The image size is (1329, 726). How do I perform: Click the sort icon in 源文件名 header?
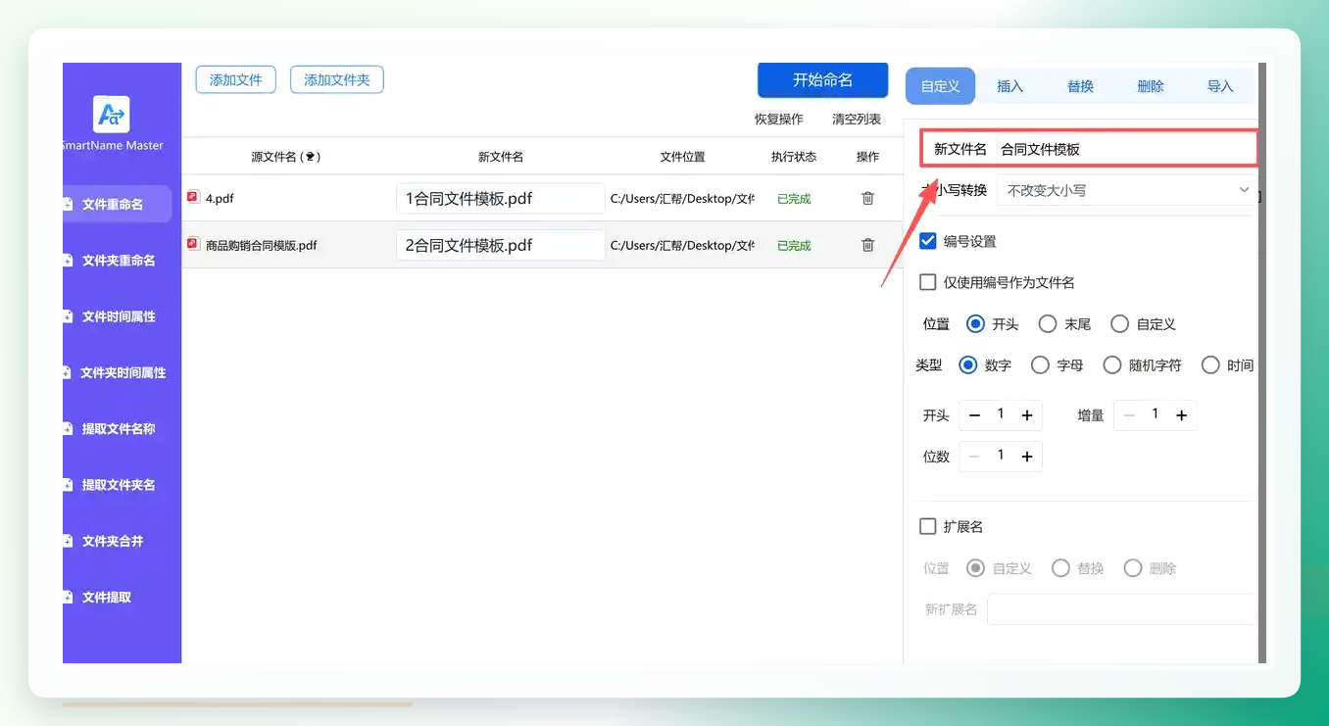[311, 157]
